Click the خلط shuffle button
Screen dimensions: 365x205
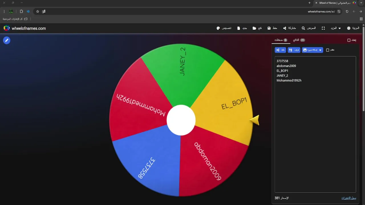[x=280, y=50]
